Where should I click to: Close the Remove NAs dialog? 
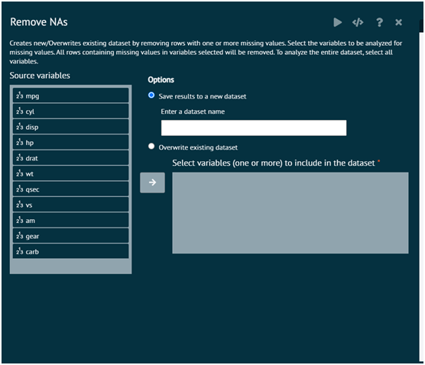coord(398,22)
